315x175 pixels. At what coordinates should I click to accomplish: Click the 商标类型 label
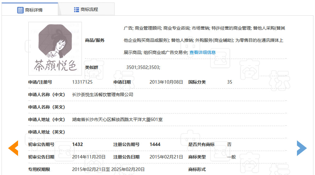[197, 157]
